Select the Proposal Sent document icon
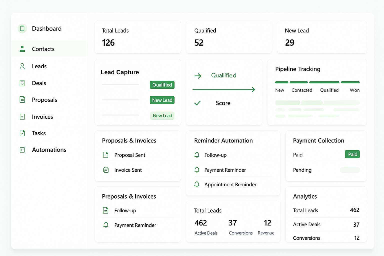The image size is (384, 256). click(106, 155)
